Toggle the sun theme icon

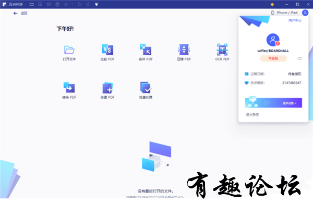point(272,4)
